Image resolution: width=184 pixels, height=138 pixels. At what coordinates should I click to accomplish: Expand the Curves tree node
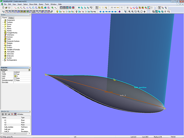point(3,24)
